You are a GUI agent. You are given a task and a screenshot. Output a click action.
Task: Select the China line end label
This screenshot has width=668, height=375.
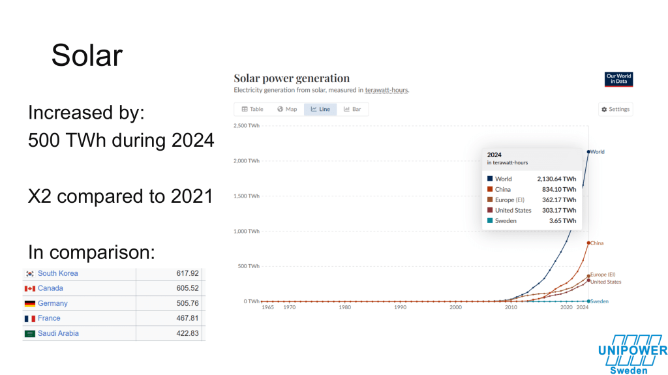pyautogui.click(x=596, y=243)
